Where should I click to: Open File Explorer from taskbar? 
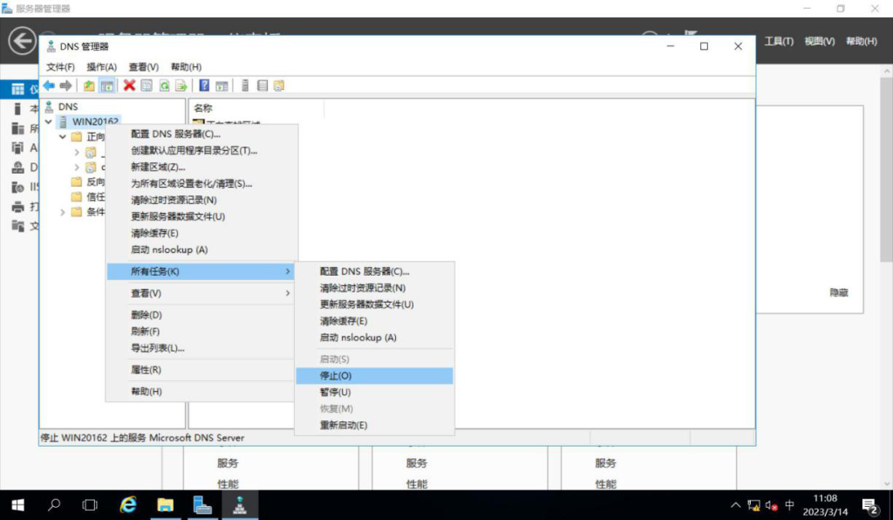(x=165, y=505)
